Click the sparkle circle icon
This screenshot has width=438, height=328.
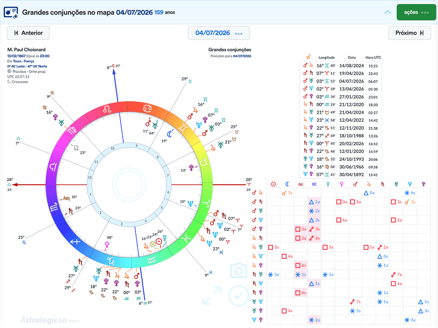tap(239, 296)
